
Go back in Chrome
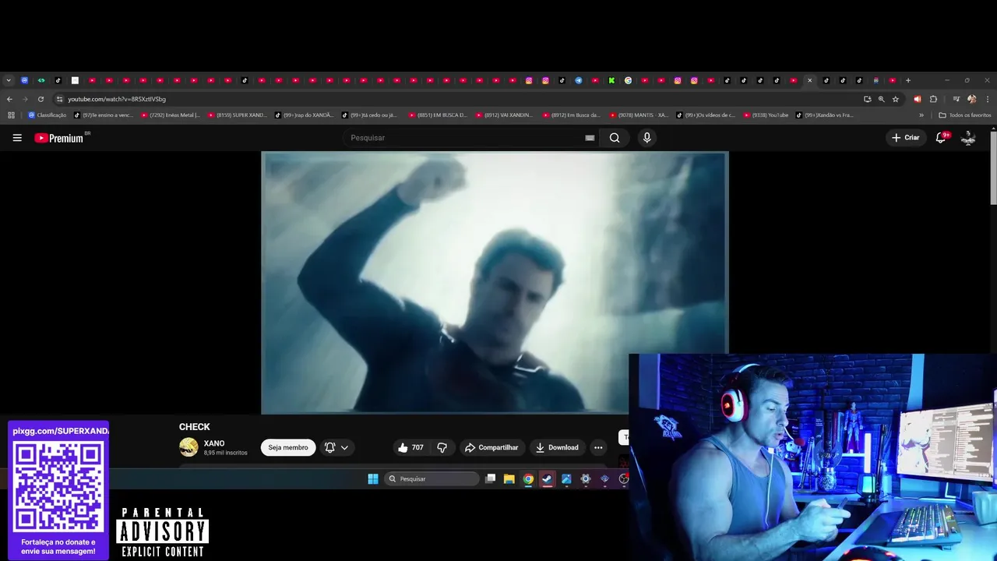pyautogui.click(x=9, y=99)
